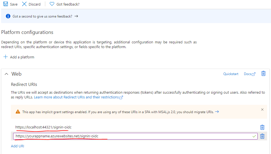Select the localhost:44321 signin-oidc URI row

point(44,127)
